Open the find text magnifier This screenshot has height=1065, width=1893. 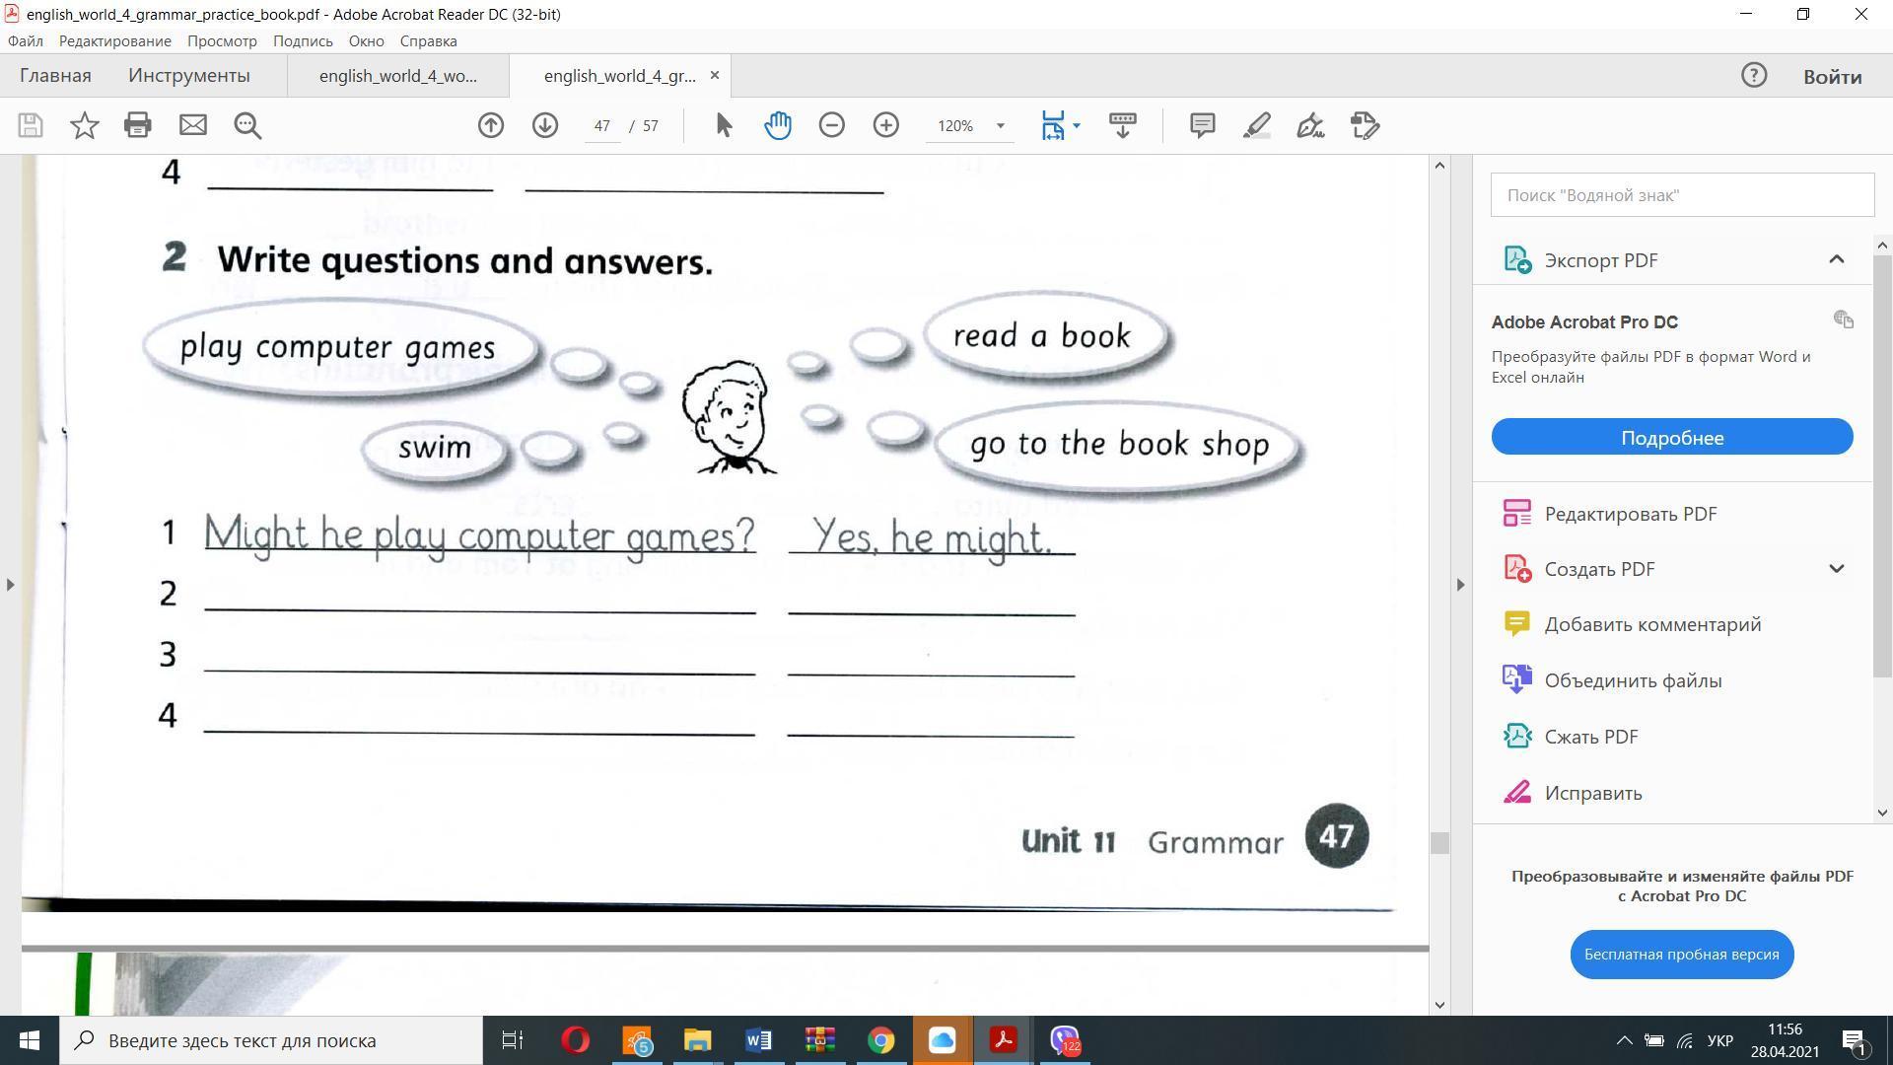point(247,125)
